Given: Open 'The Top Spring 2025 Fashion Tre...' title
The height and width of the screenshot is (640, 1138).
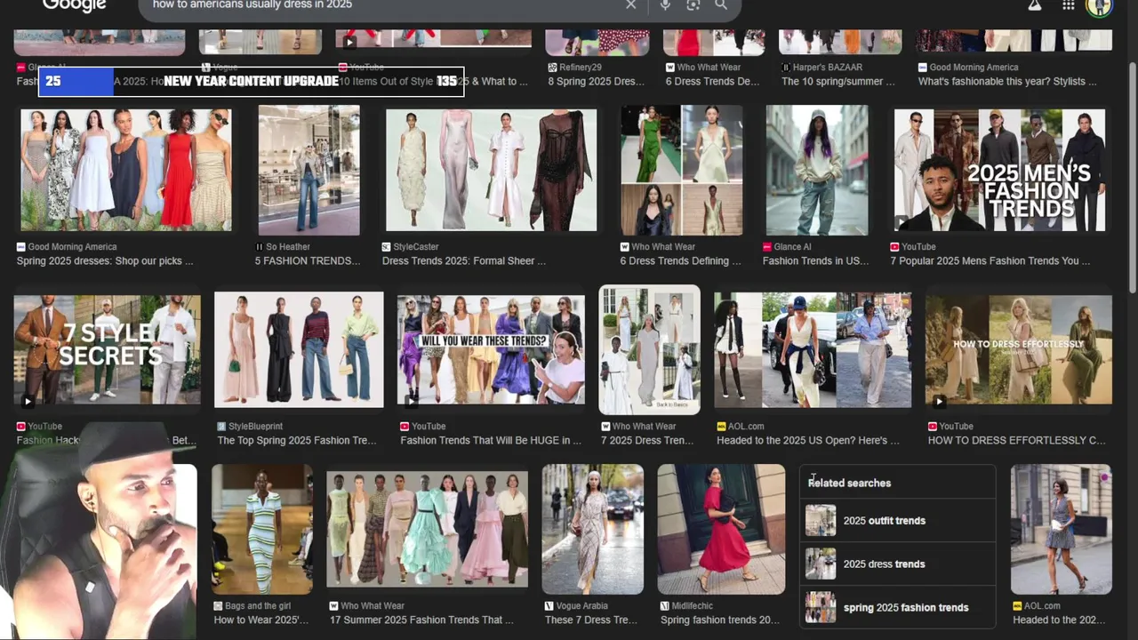Looking at the screenshot, I should tap(297, 441).
